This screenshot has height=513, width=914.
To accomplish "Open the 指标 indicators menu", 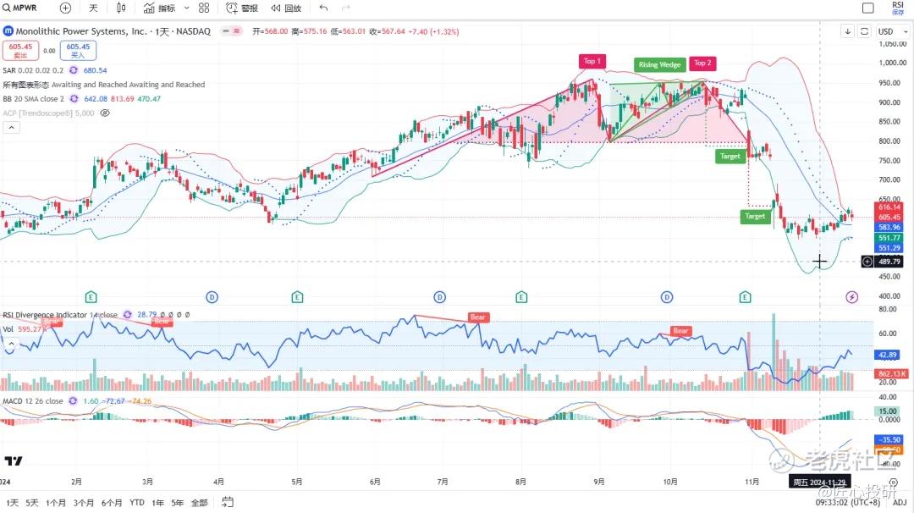I will point(160,8).
